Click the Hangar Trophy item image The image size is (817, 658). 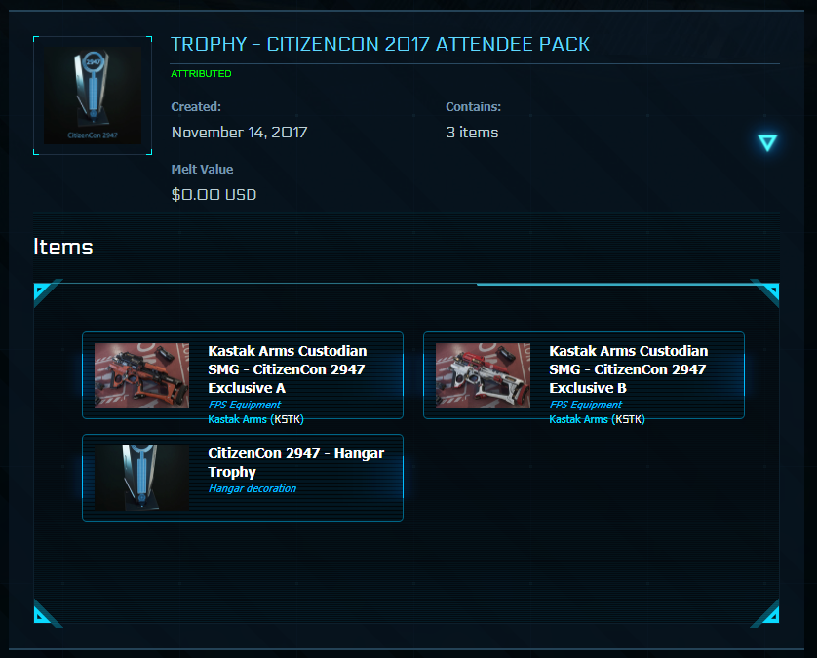coord(142,478)
